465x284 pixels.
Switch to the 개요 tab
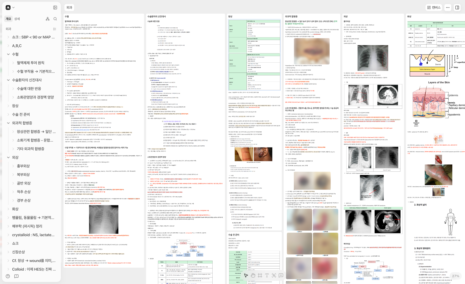[8, 19]
